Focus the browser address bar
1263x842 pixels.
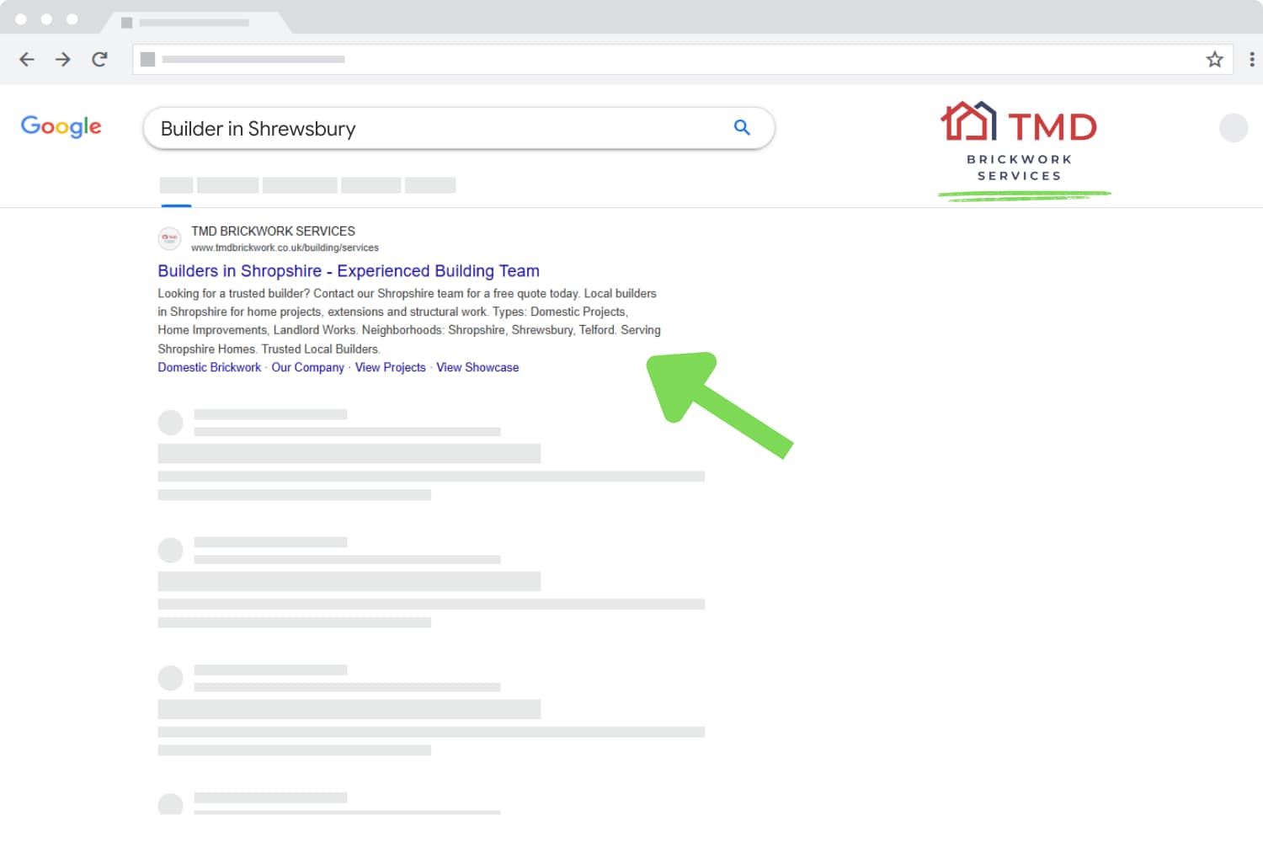click(683, 59)
